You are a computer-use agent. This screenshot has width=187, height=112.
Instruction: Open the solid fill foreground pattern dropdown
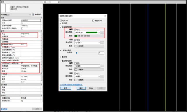(87, 32)
